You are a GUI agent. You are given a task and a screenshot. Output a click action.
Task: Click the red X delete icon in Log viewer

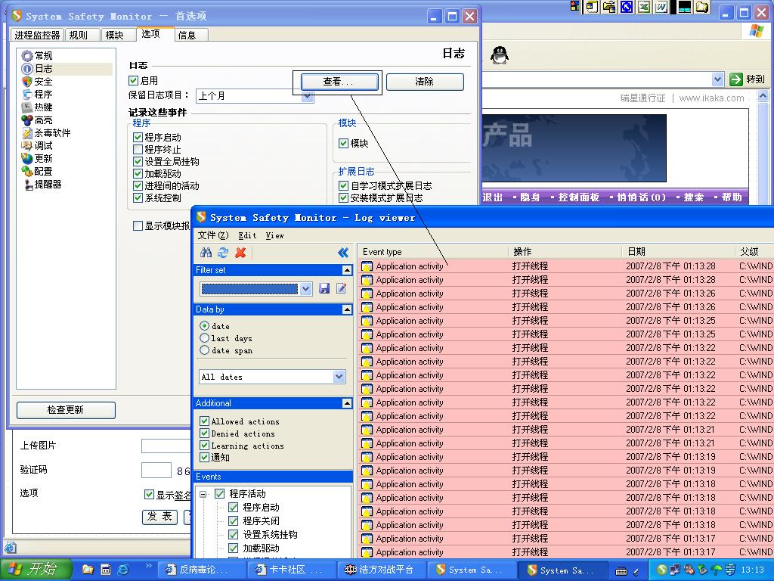(240, 253)
